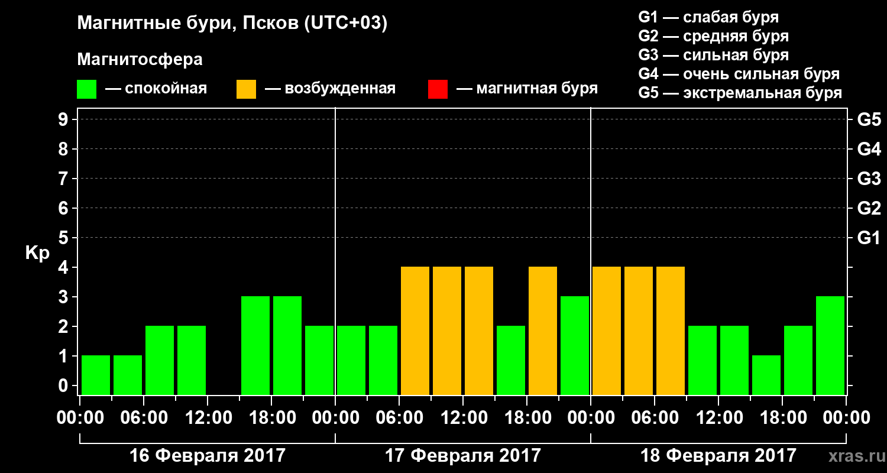Click '12:00' time label for 16 February
The image size is (887, 473).
tap(208, 417)
